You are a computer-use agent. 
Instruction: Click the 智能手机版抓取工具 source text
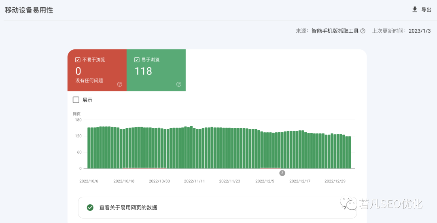[335, 31]
